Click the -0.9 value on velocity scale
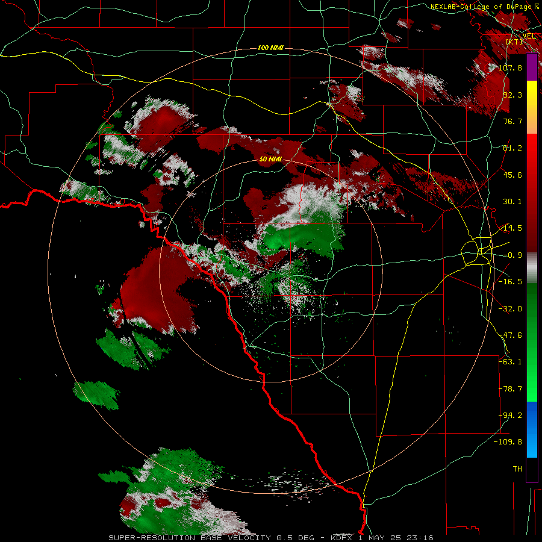 [512, 255]
